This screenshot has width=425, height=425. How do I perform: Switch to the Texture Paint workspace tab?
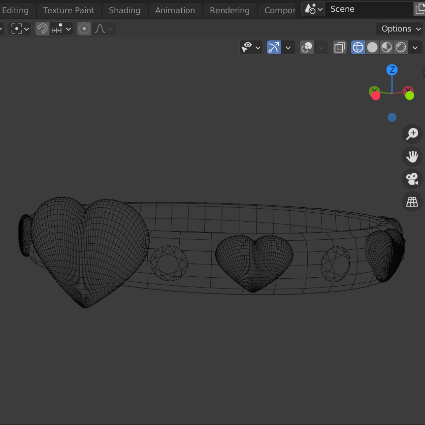click(68, 10)
